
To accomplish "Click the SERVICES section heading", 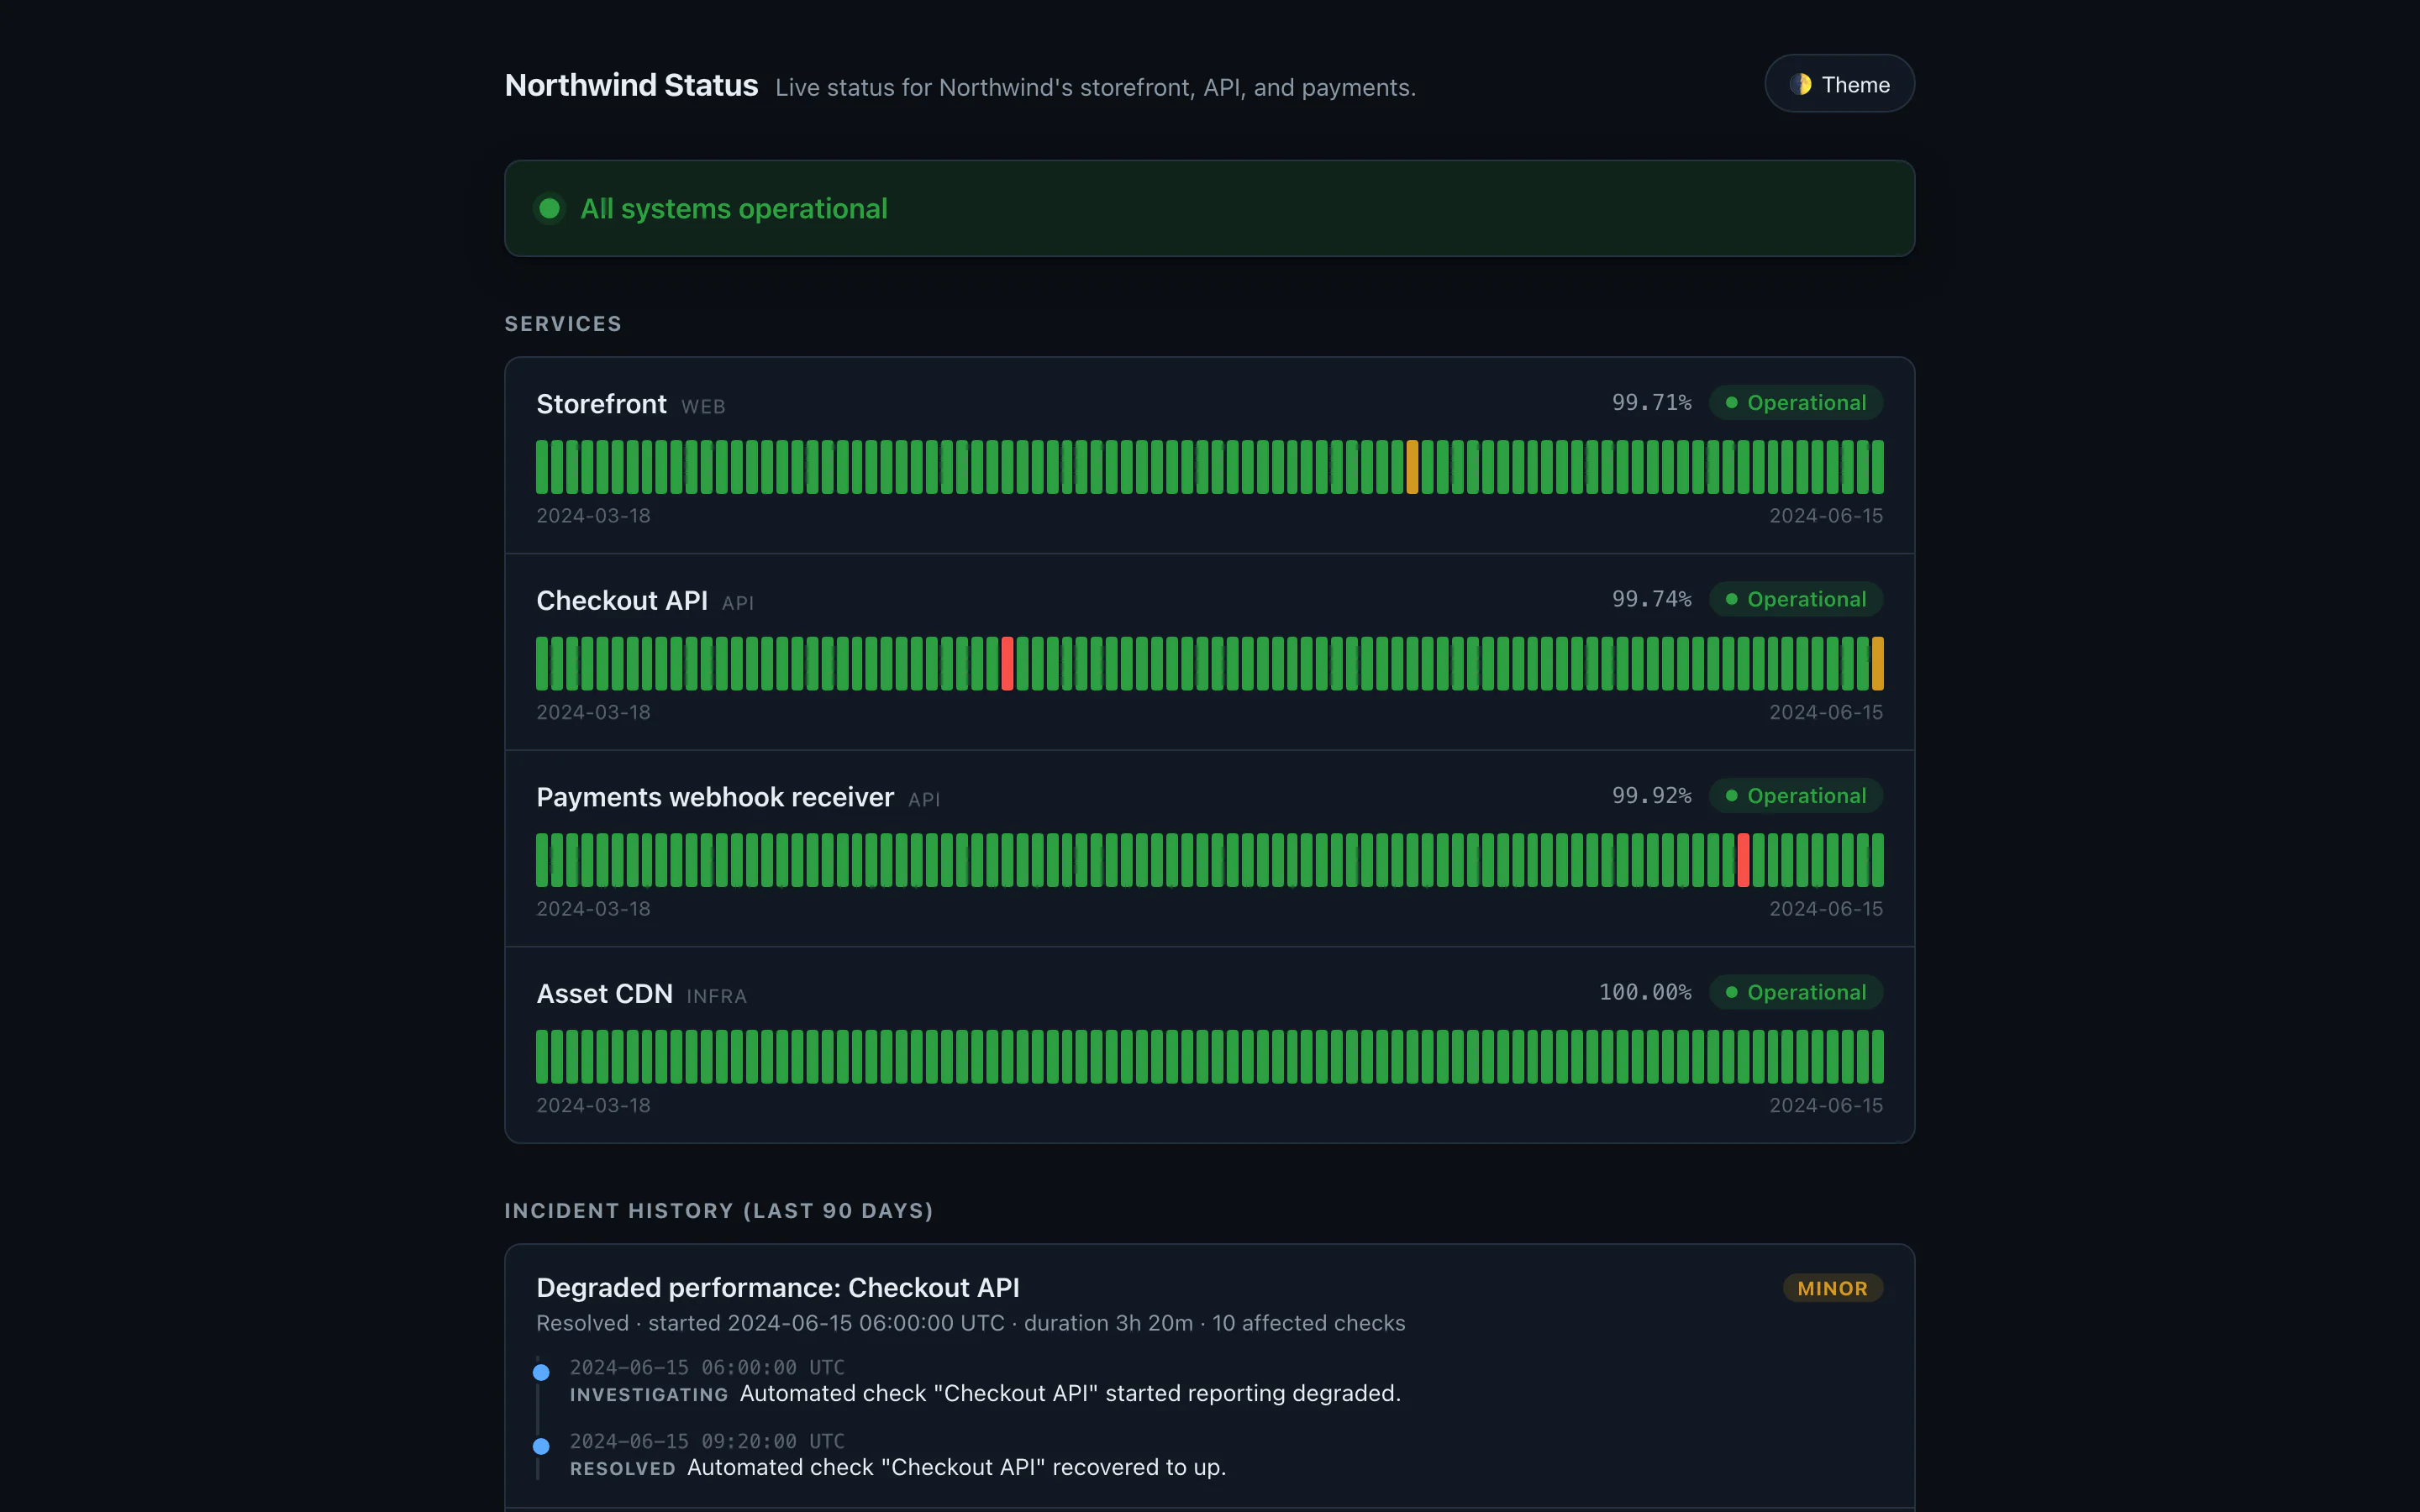I will (x=563, y=324).
